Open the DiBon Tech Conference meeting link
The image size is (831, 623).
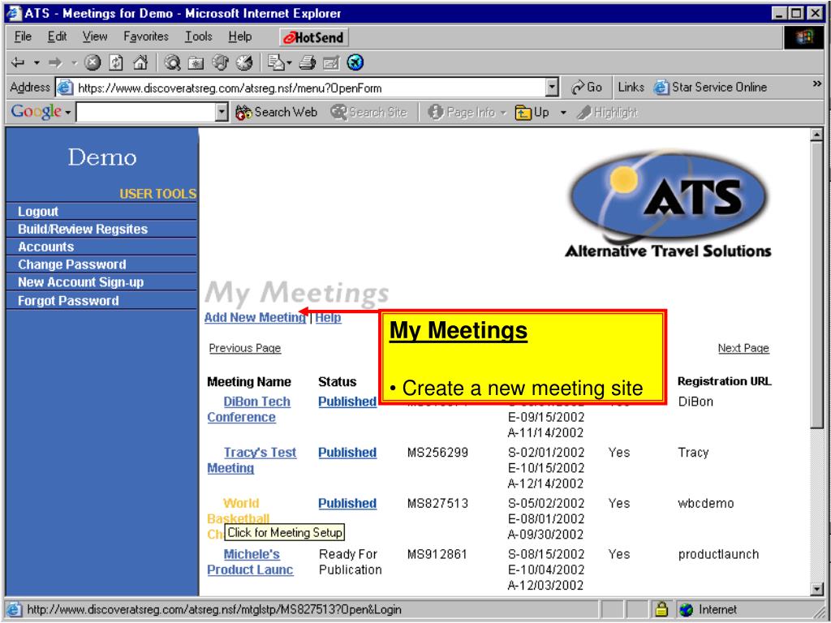tap(249, 410)
